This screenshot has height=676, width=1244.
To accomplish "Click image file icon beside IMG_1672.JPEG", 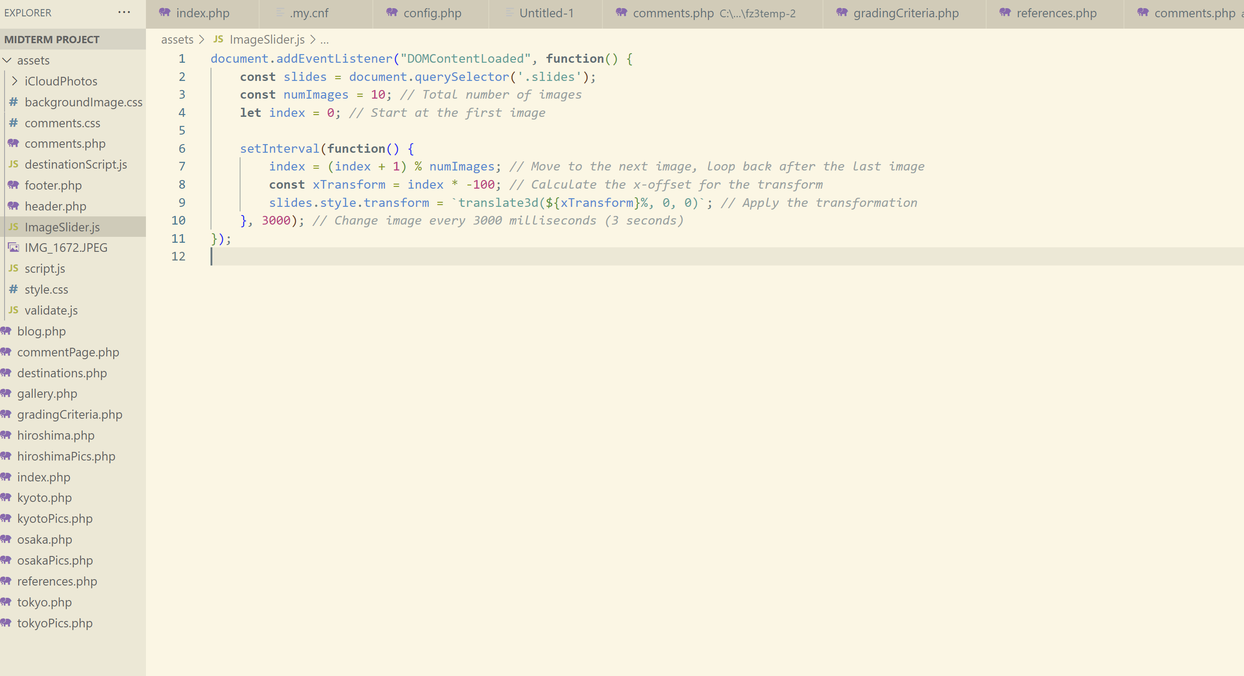I will point(14,248).
